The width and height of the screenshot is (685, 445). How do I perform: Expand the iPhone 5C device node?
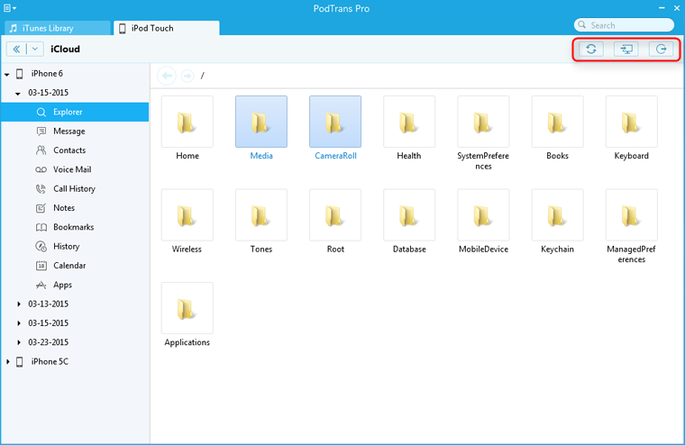click(8, 361)
